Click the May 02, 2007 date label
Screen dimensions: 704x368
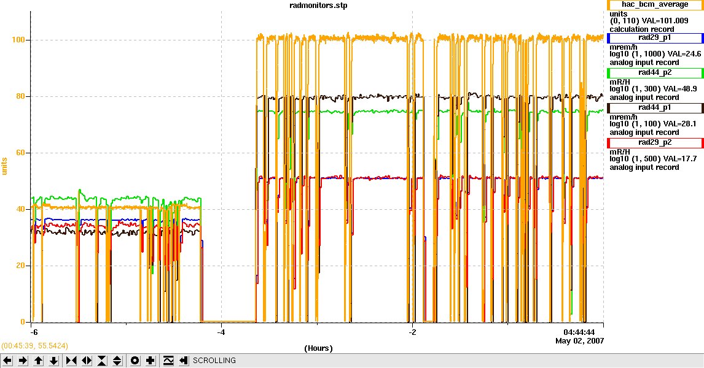point(580,340)
